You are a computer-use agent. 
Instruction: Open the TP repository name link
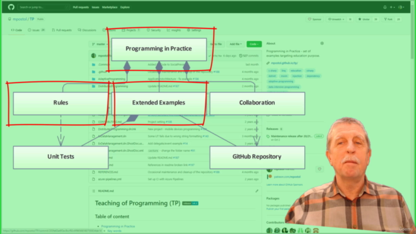(32, 19)
